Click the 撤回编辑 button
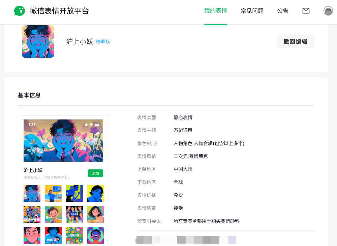 point(296,42)
